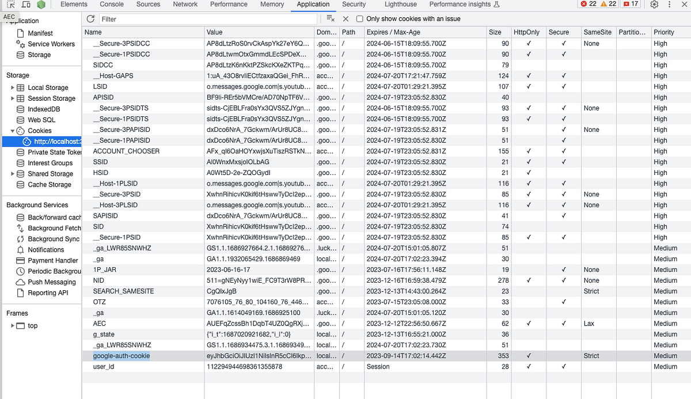691x399 pixels.
Task: Expand the Shared Storage tree
Action: click(x=13, y=174)
